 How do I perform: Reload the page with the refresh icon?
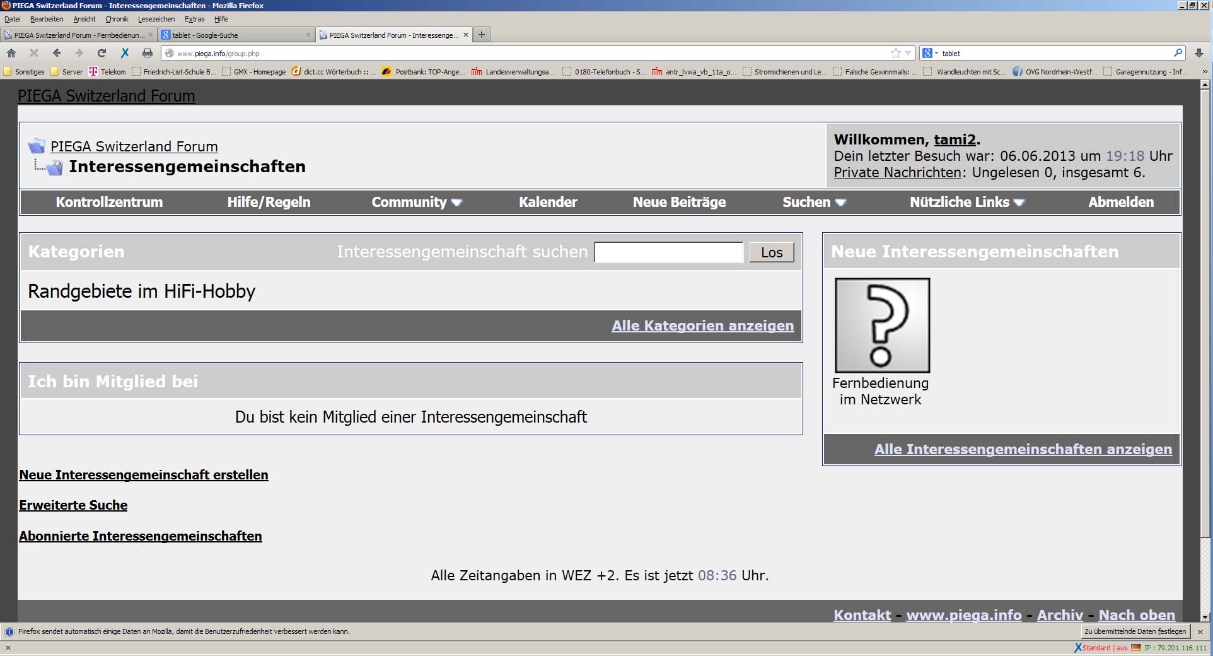[x=102, y=53]
